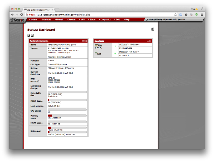Click the insecure HTTPS lock icon
This screenshot has width=214, height=162.
pyautogui.click(x=27, y=15)
